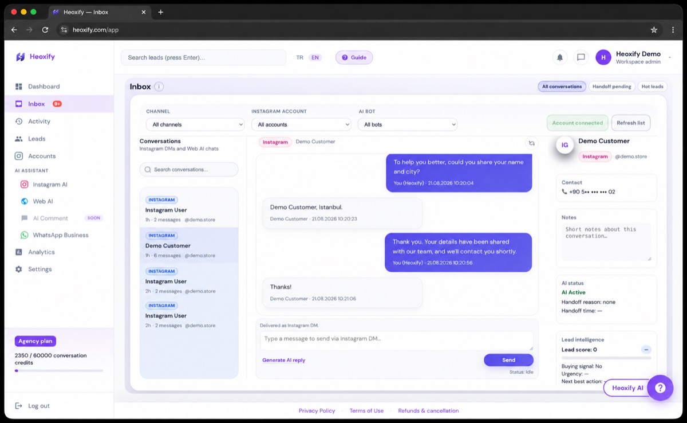Click the 9+ Inbox unread badge
The image size is (687, 423).
57,104
